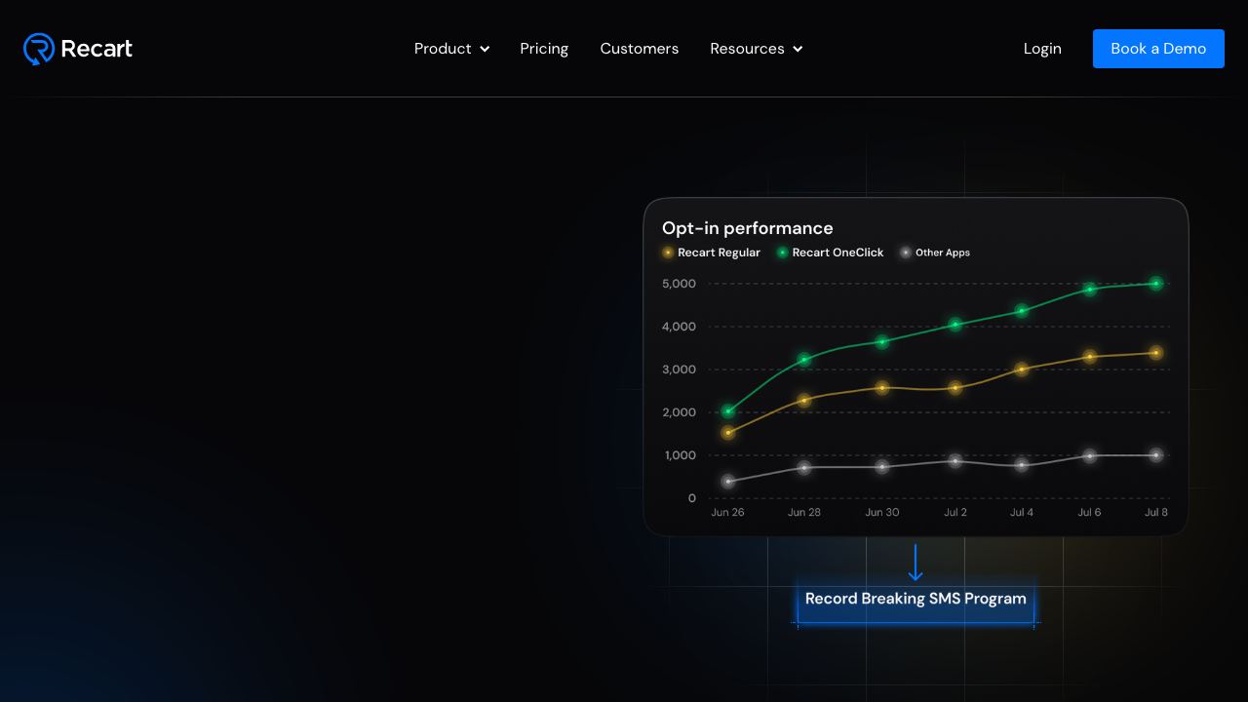Open the Product dropdown menu
Viewport: 1248px width, 702px height.
click(451, 49)
